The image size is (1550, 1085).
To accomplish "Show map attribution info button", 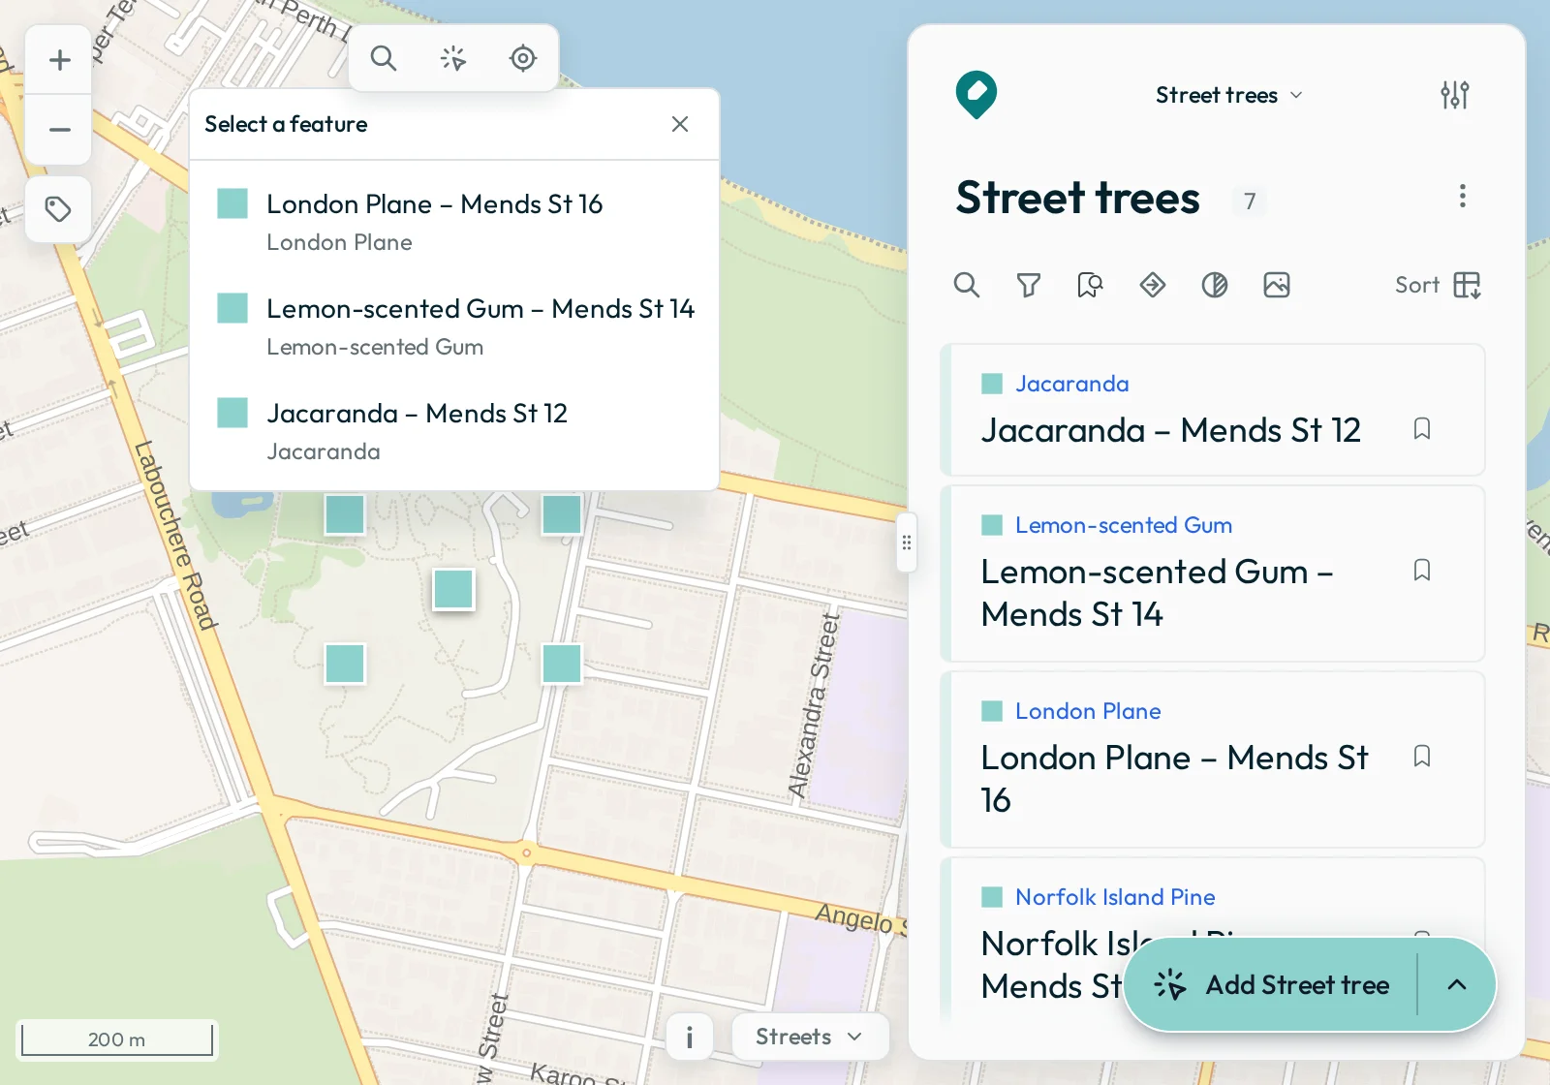I will click(690, 1038).
